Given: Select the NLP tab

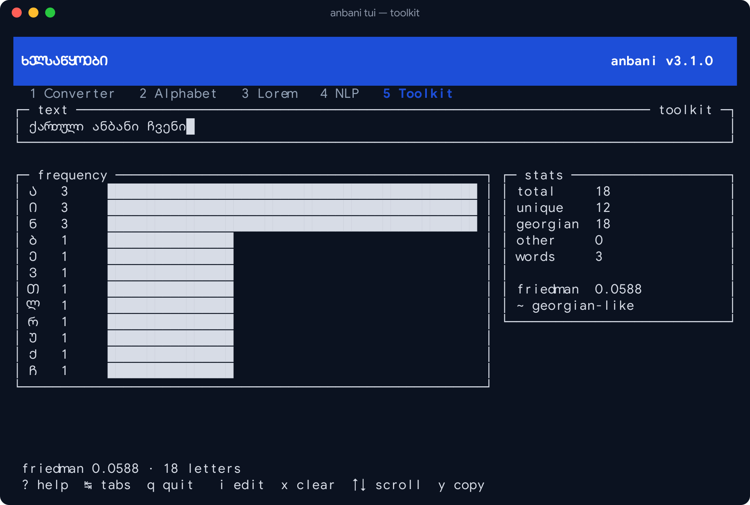Looking at the screenshot, I should [x=339, y=94].
